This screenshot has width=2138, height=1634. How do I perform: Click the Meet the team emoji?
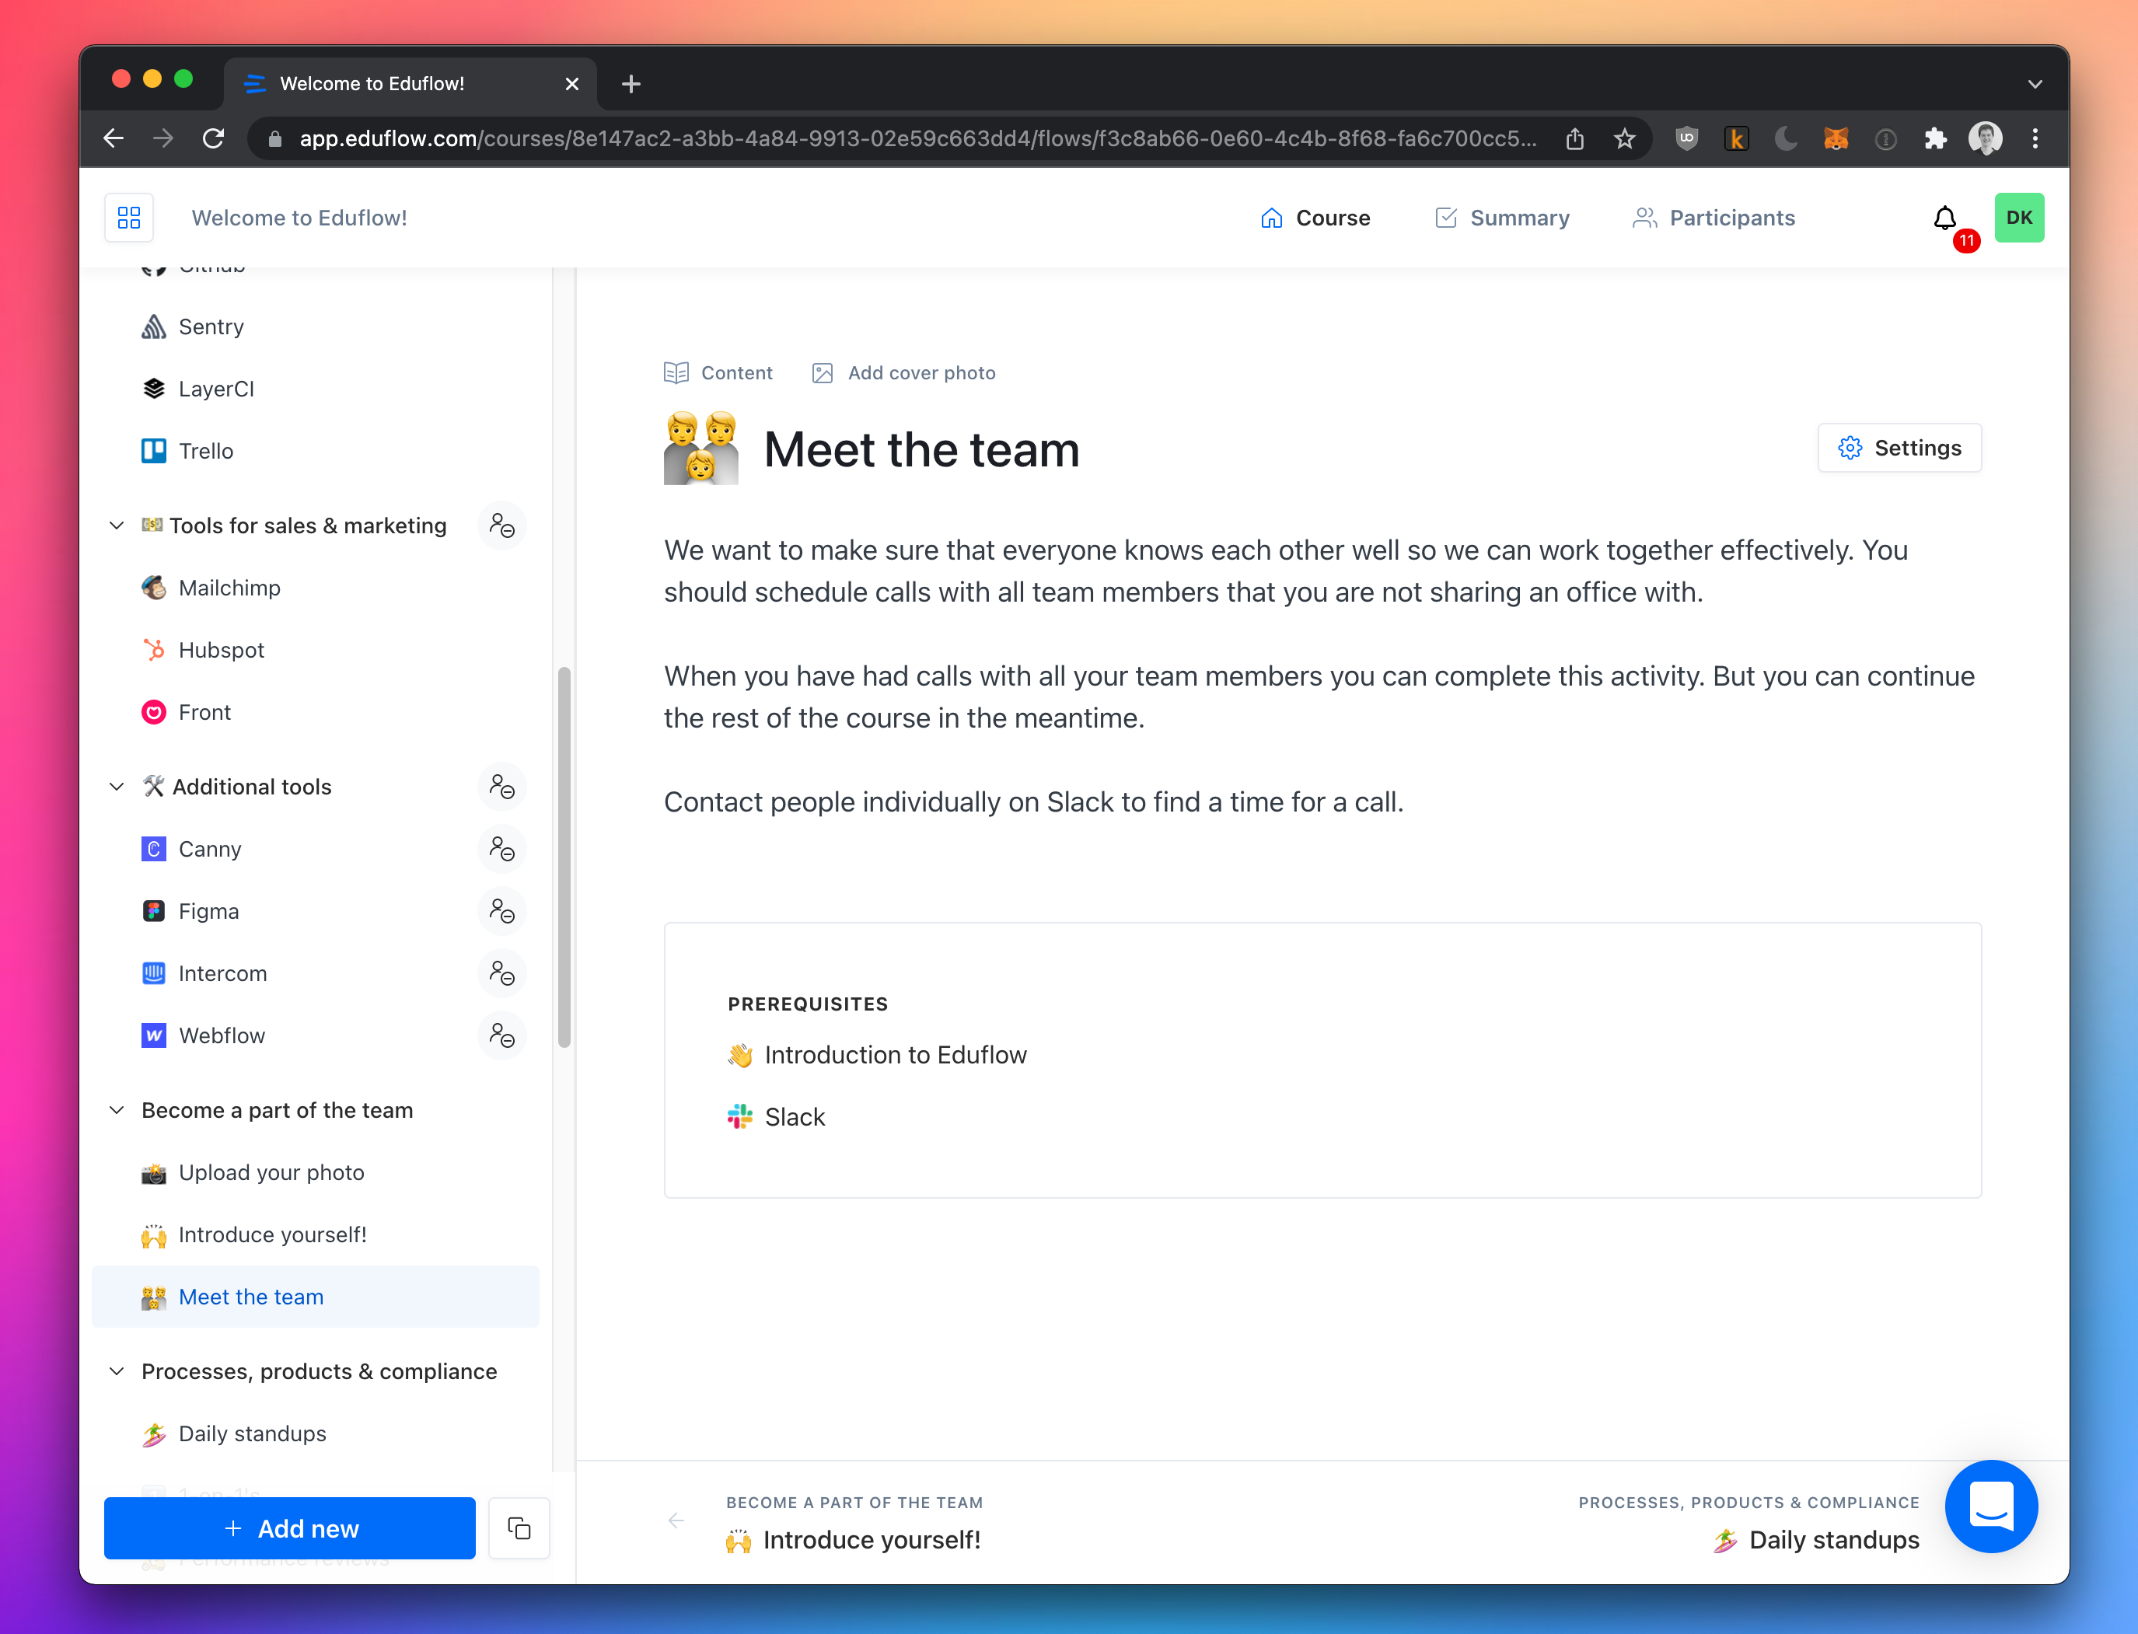coord(700,449)
